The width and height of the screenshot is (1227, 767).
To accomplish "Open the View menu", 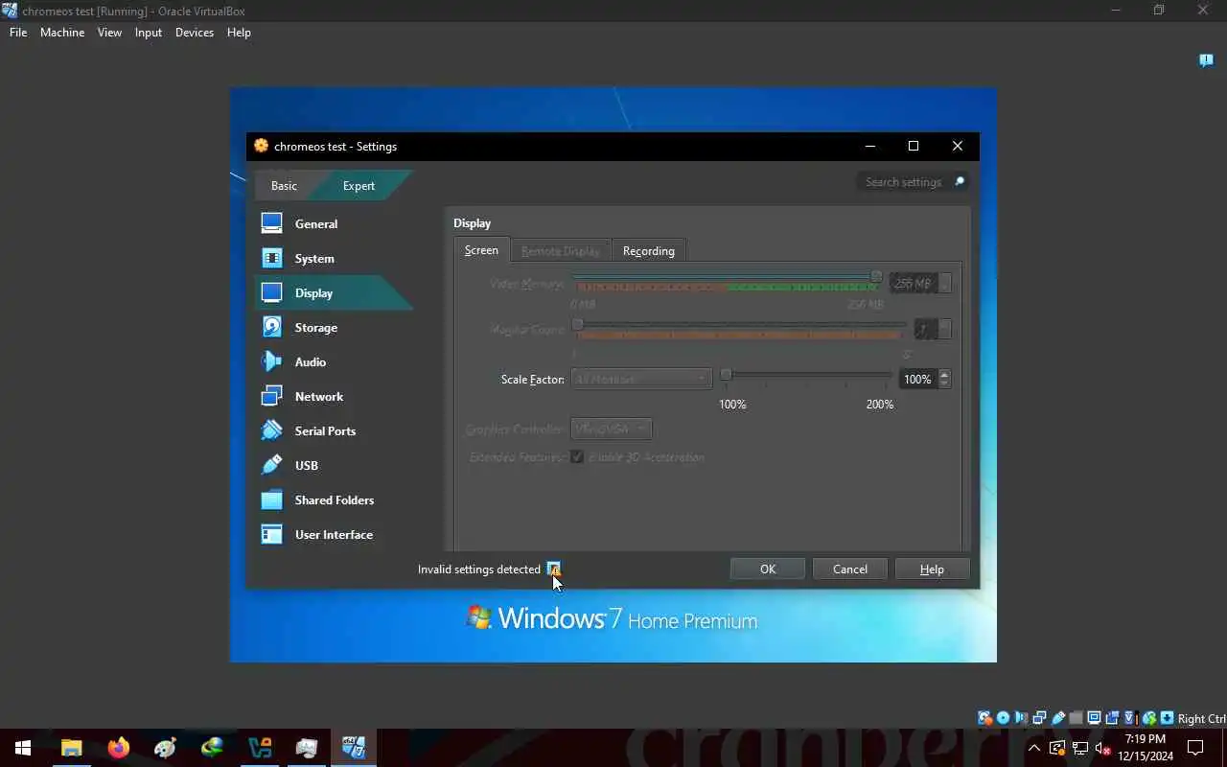I will [109, 33].
